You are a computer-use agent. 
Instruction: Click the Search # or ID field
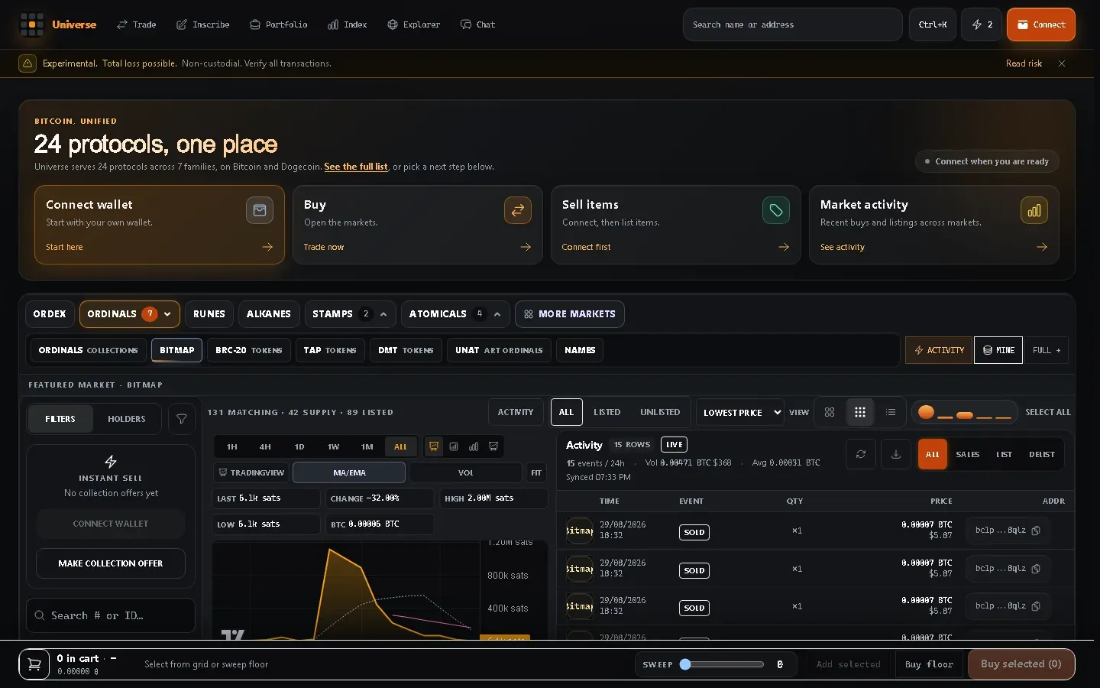tap(111, 615)
